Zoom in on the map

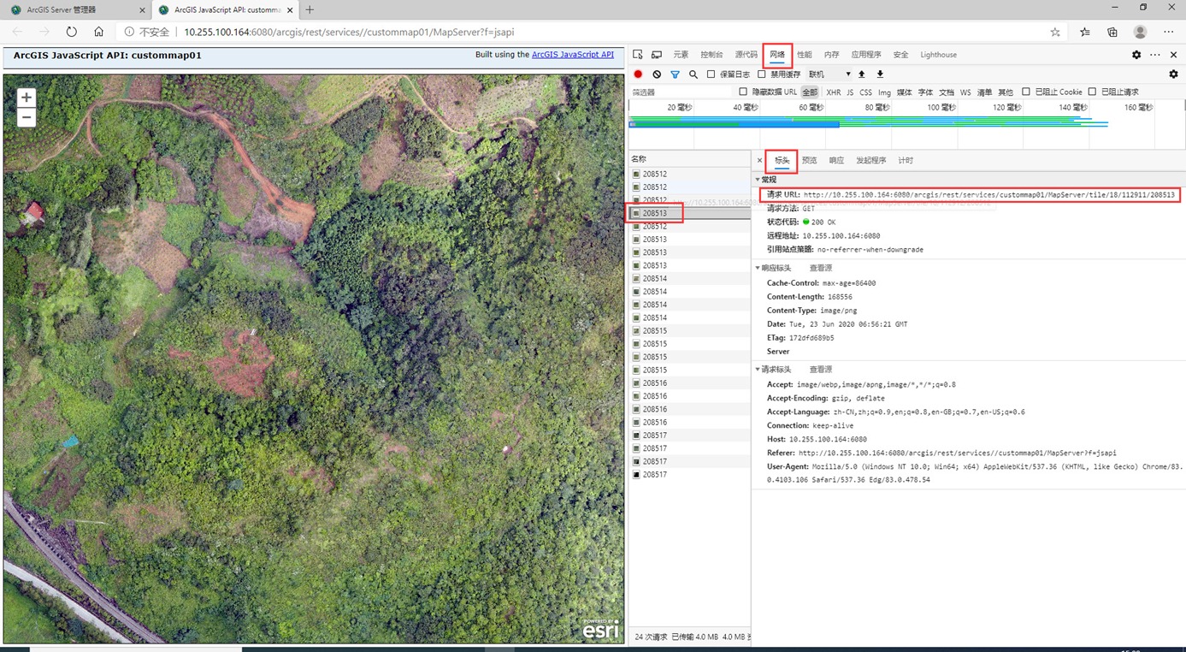[x=27, y=98]
